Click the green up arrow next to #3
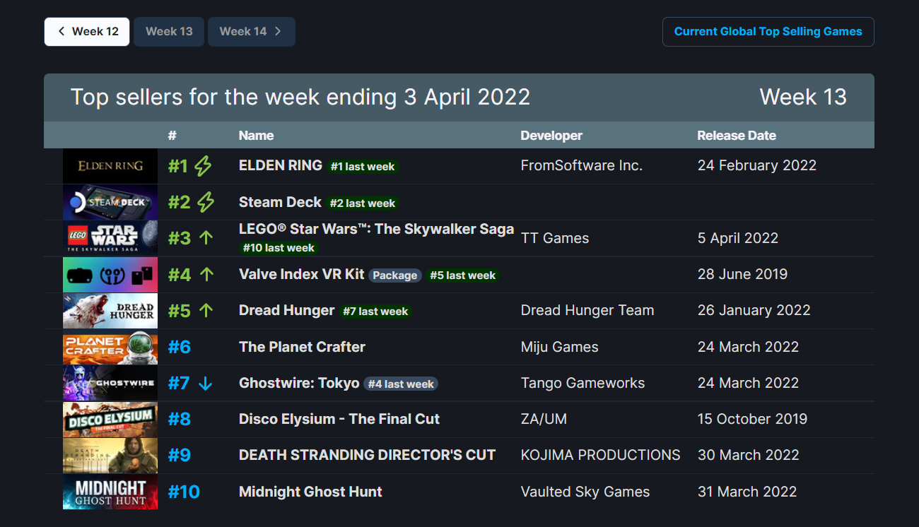The width and height of the screenshot is (919, 527). (x=206, y=238)
